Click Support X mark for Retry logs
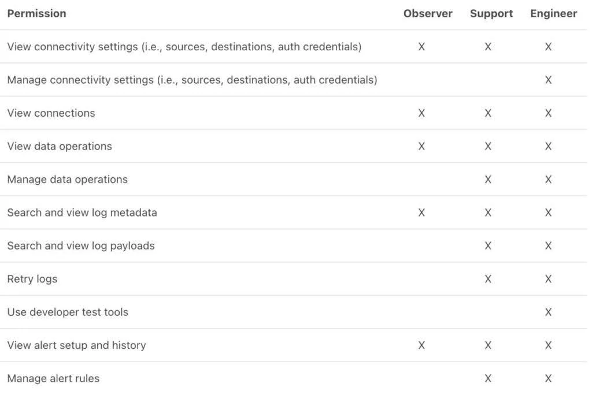Viewport: 592px width, 395px height. click(x=488, y=279)
